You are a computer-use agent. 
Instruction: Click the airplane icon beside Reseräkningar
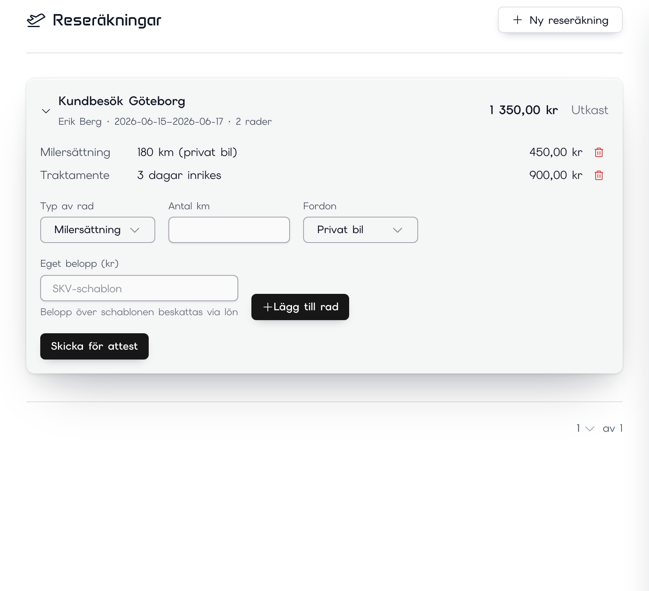tap(36, 20)
